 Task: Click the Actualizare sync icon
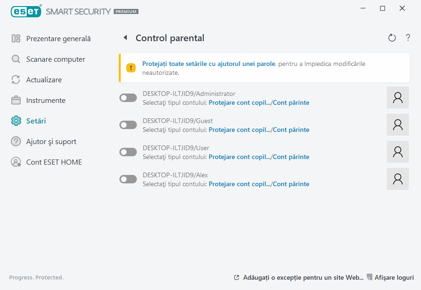coord(15,80)
